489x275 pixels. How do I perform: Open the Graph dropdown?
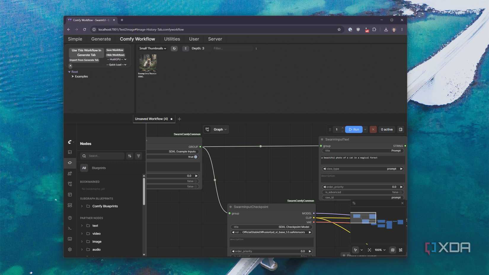pyautogui.click(x=220, y=129)
